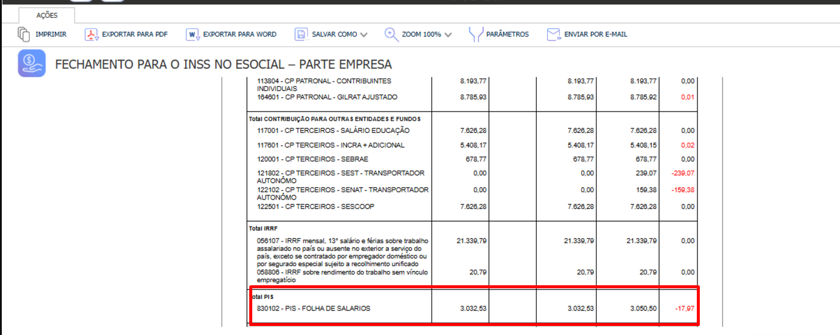840x335 pixels.
Task: Click heading Total Contribuição para Outras Entidades
Action: tap(335, 119)
